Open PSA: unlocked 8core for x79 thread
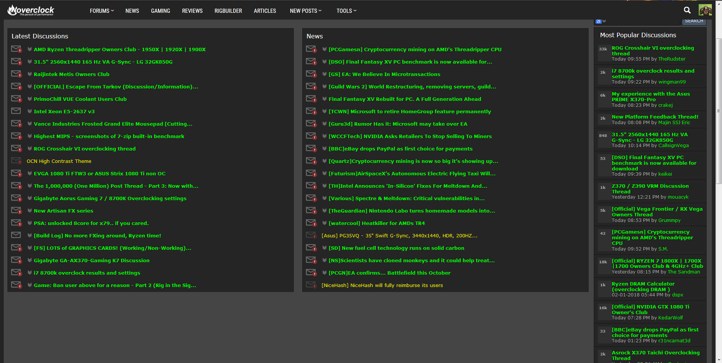This screenshot has width=722, height=363. [x=91, y=223]
